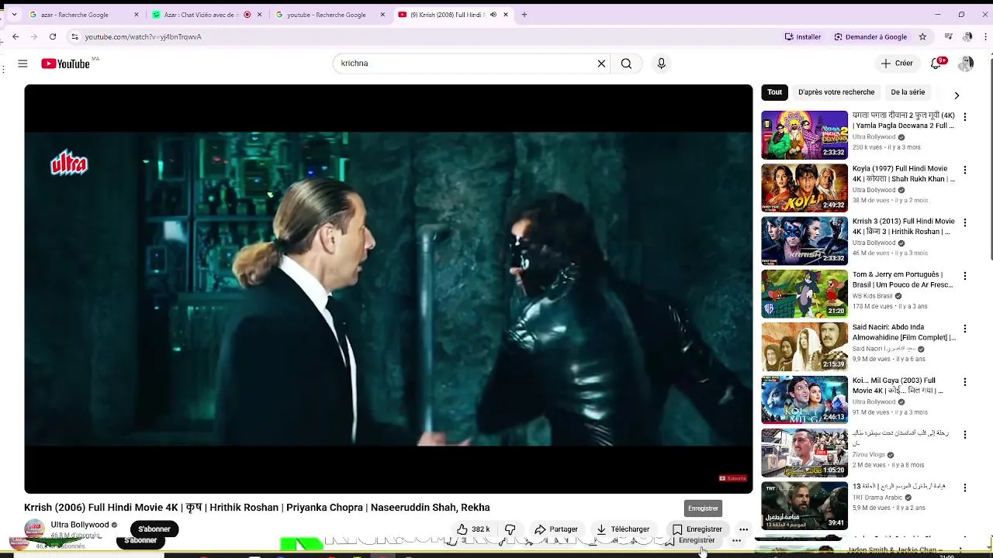This screenshot has width=993, height=558.
Task: Reload the page with the refresh icon
Action: tap(53, 36)
